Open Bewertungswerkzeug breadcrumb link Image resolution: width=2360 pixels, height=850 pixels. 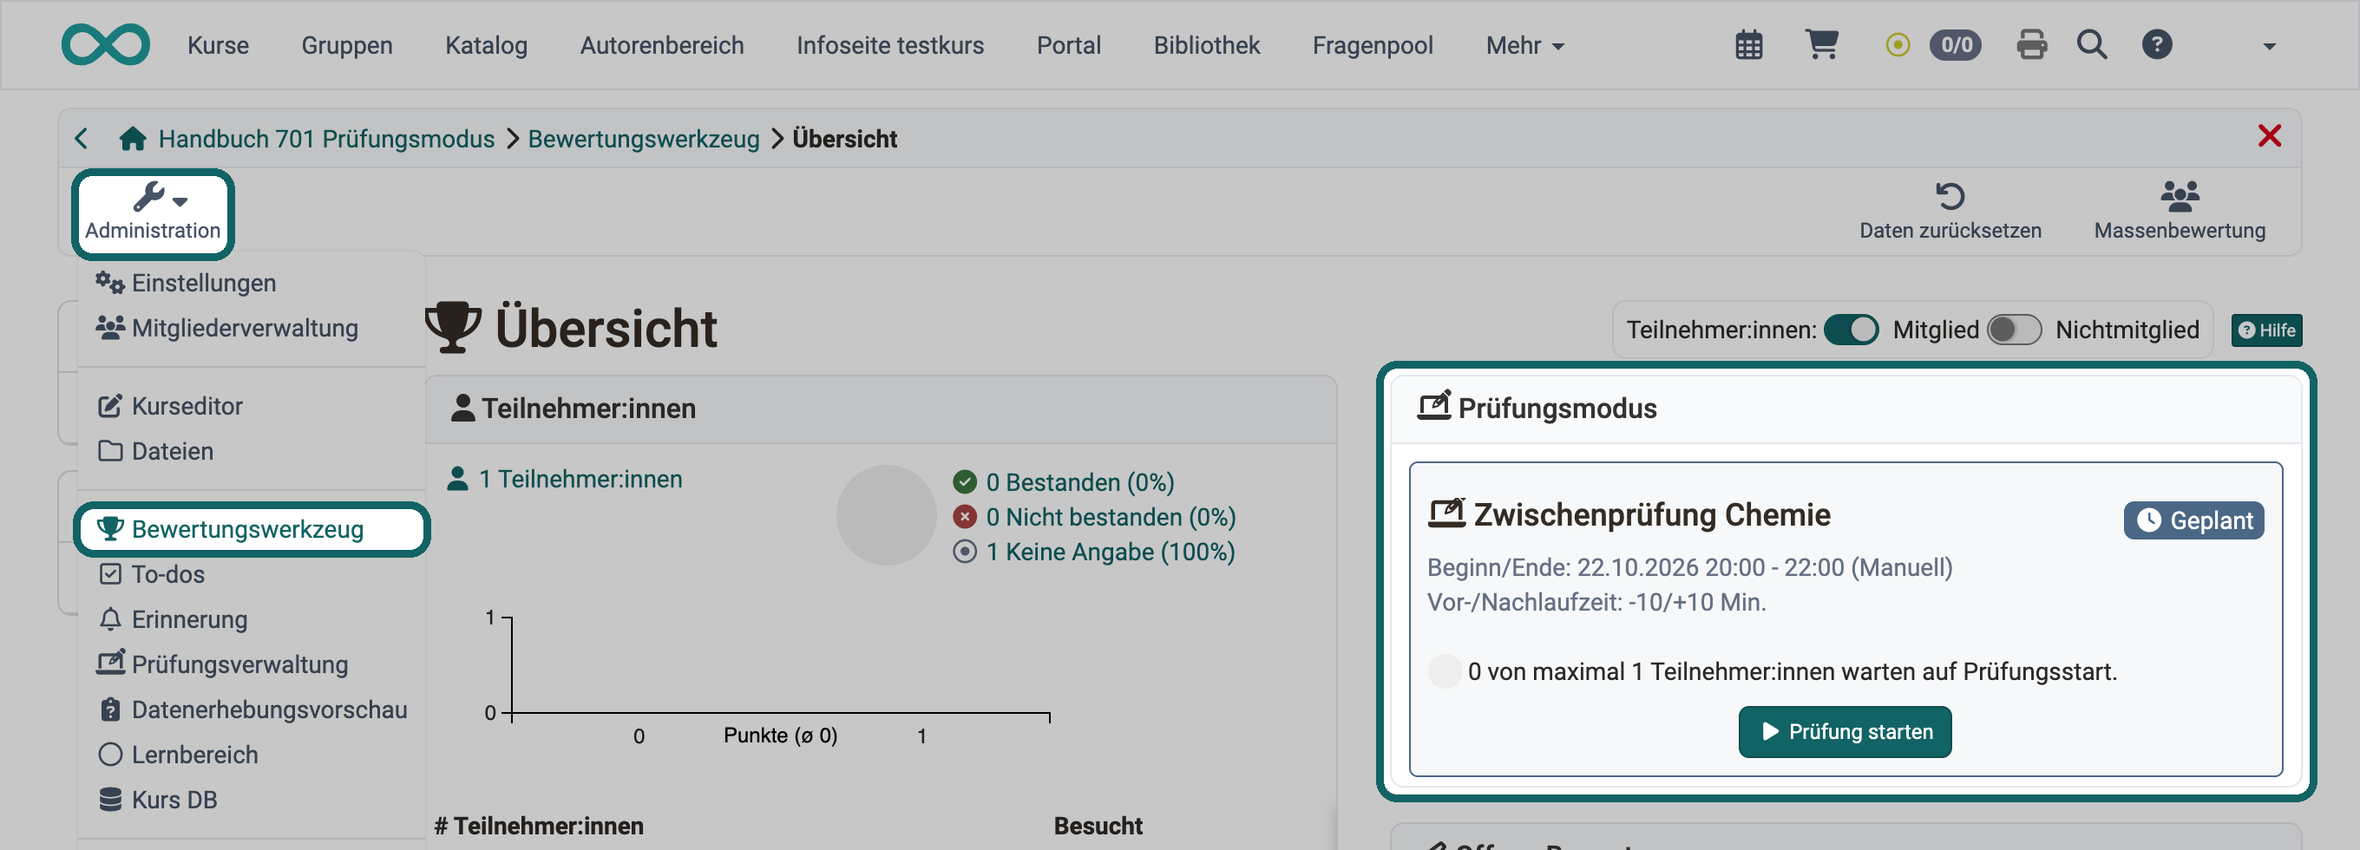pyautogui.click(x=643, y=138)
